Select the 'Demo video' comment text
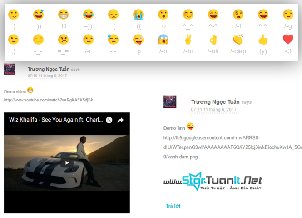The width and height of the screenshot is (302, 218). [15, 92]
